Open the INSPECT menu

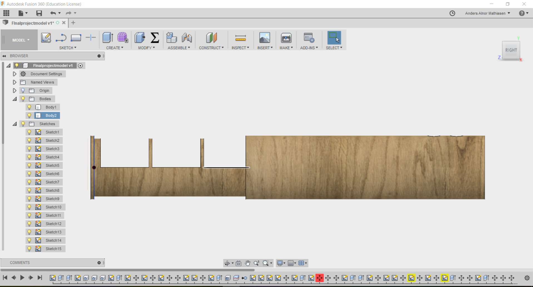[x=240, y=48]
